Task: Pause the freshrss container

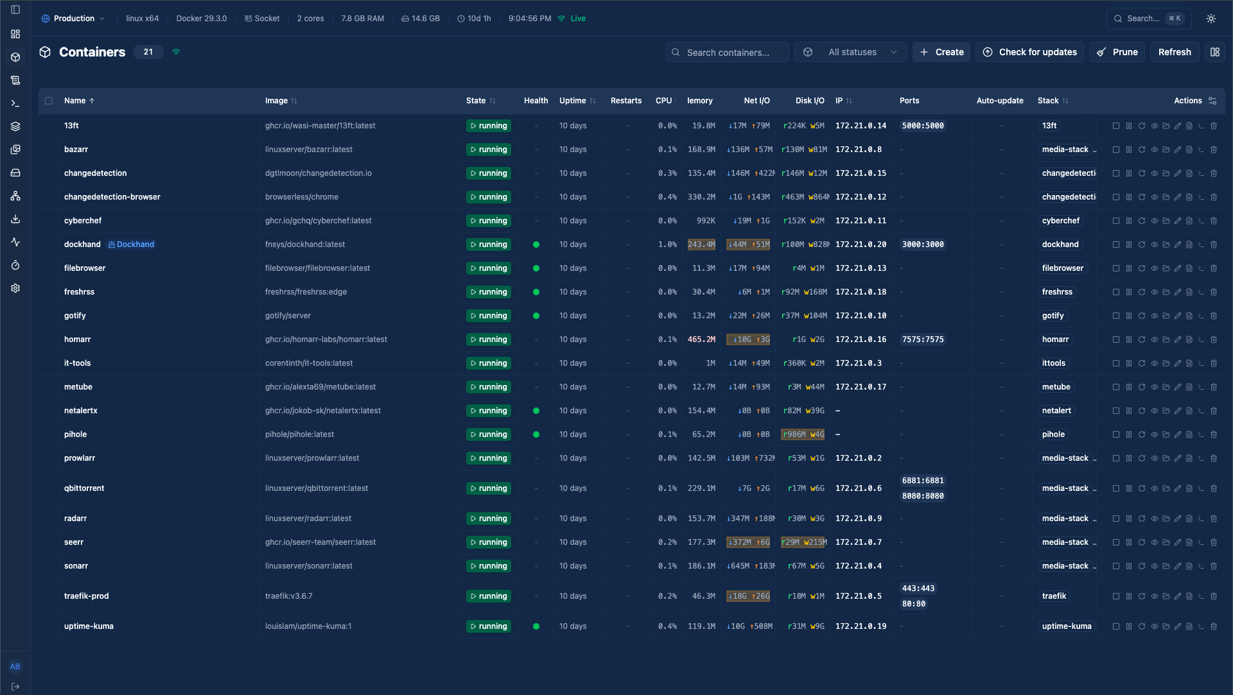Action: [x=1129, y=292]
